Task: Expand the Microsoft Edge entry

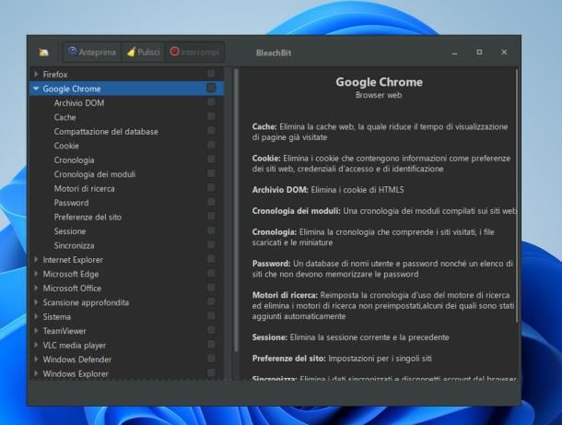Action: point(36,274)
